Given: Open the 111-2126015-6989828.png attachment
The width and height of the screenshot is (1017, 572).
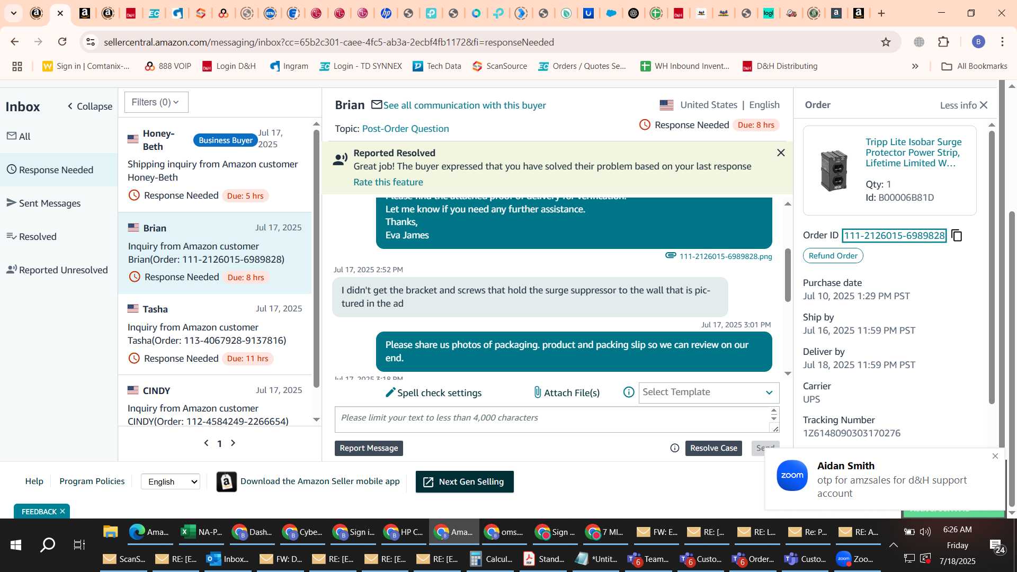Looking at the screenshot, I should 726,256.
